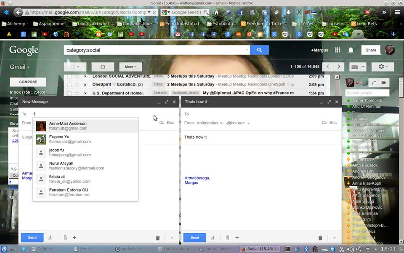Image resolution: width=404 pixels, height=253 pixels.
Task: Send the Thats how it email
Action: click(x=195, y=237)
